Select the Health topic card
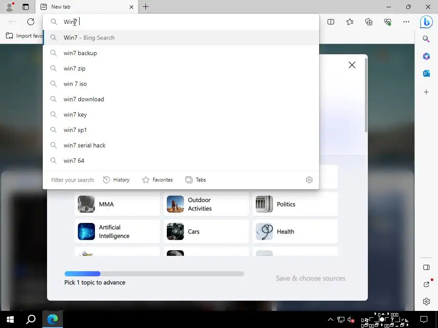This screenshot has height=328, width=438. click(295, 231)
